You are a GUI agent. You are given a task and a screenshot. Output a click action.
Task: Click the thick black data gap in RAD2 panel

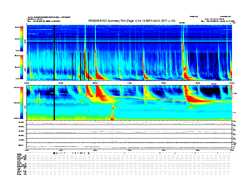tap(54, 38)
